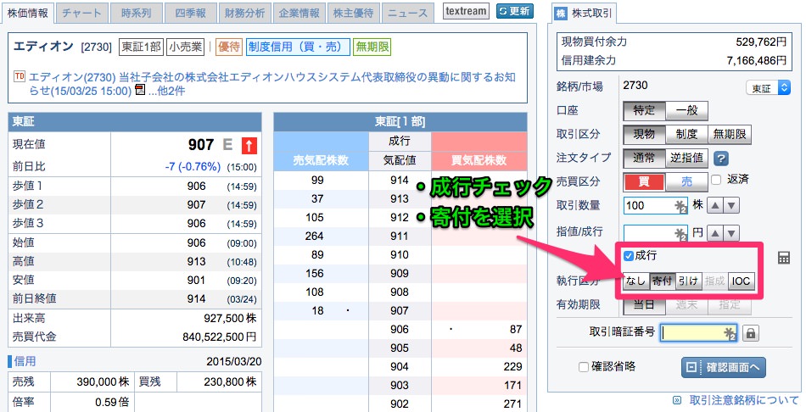Viewport: 806px width, 412px height.
Task: Open the 四季報 tab
Action: pyautogui.click(x=191, y=14)
